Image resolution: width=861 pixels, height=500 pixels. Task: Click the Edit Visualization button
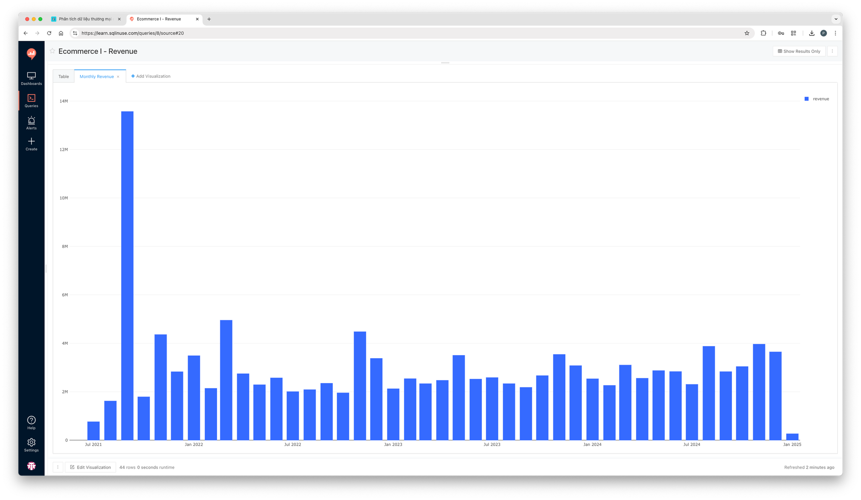click(x=90, y=467)
